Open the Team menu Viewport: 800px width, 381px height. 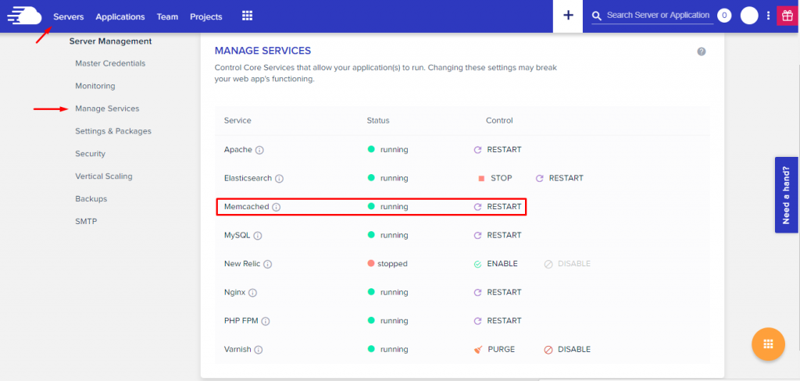tap(167, 17)
